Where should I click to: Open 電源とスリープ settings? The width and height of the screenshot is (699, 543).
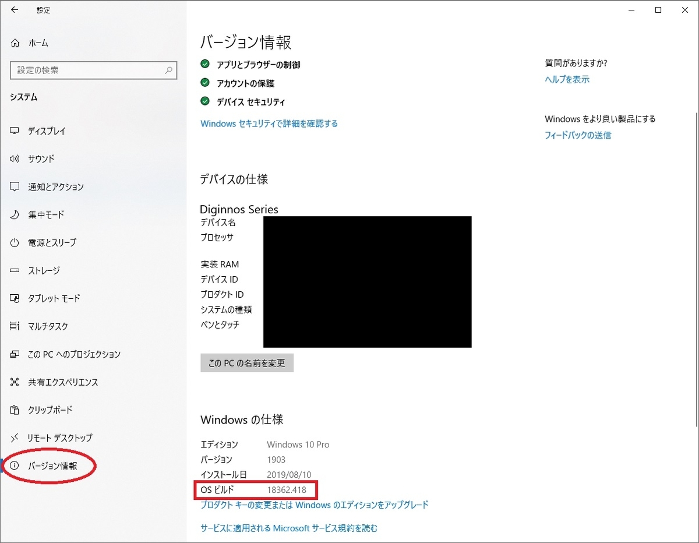pos(93,242)
